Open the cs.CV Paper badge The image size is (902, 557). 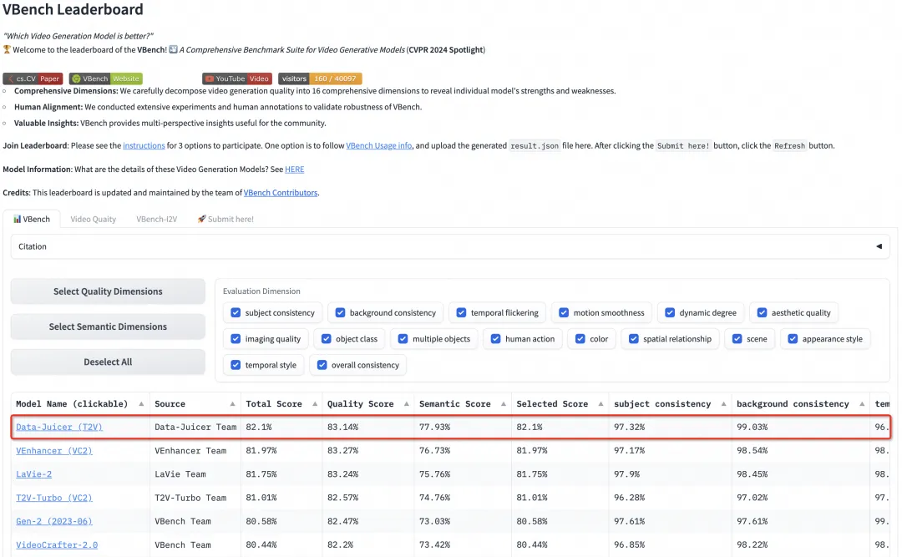pos(33,78)
